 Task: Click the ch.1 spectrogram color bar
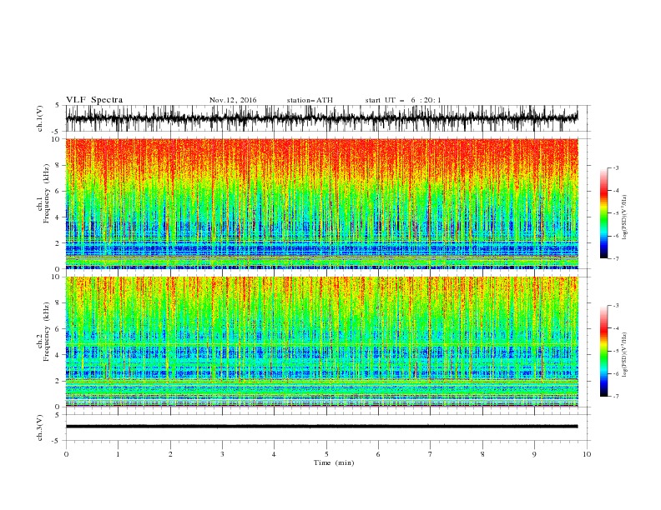coord(604,213)
